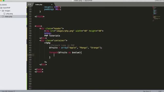Click the window title index.php — learnPHP
The image size is (164, 92).
pyautogui.click(x=83, y=1)
